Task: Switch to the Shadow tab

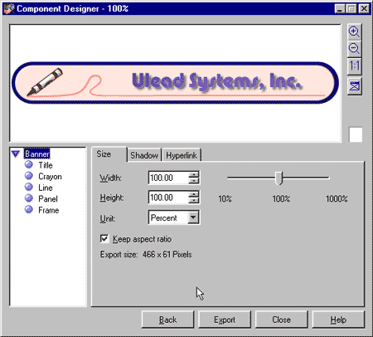Action: coord(144,155)
